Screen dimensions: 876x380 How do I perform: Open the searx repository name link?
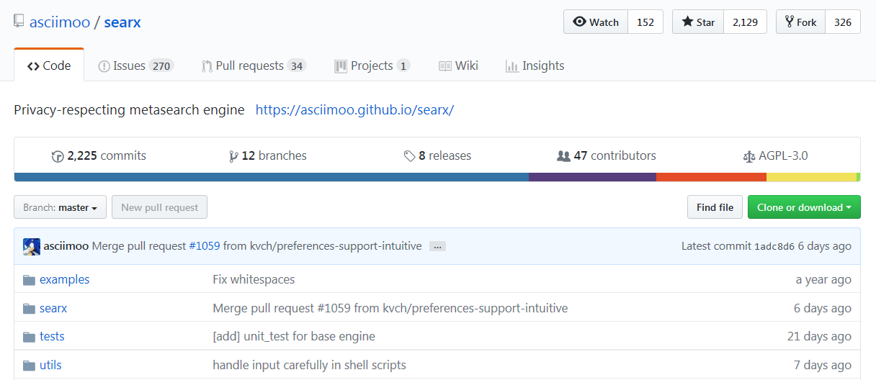point(122,22)
